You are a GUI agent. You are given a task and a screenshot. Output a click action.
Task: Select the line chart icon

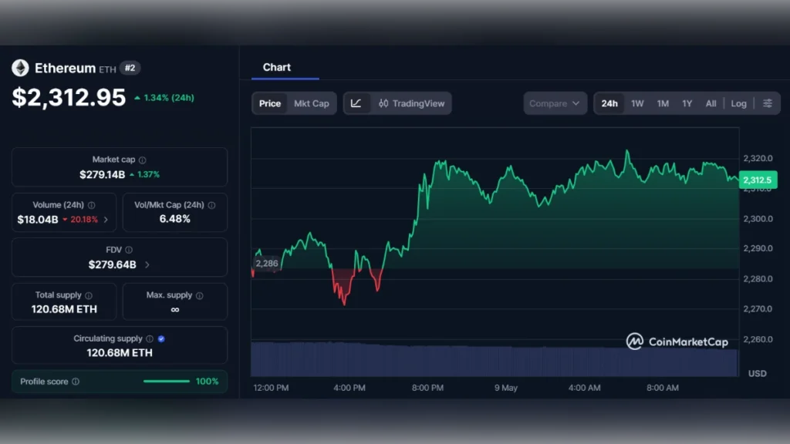click(x=356, y=104)
